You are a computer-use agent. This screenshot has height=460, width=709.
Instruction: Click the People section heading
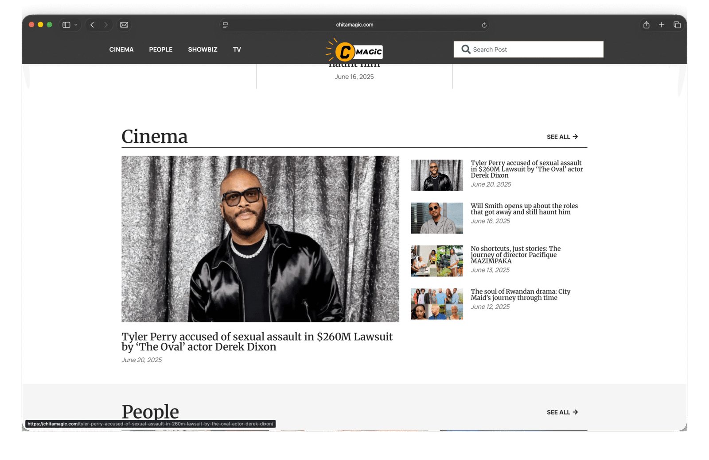coord(150,412)
